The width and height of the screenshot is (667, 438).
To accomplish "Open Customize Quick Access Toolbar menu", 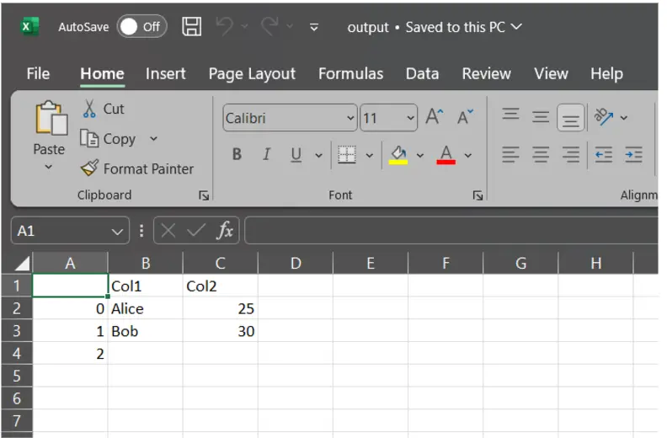I will pyautogui.click(x=314, y=28).
